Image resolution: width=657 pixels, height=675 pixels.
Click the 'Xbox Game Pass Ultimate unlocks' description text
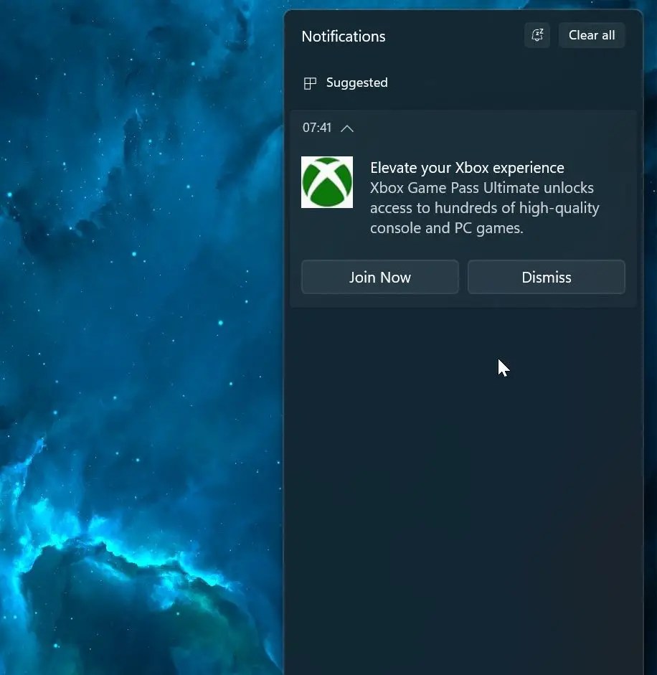[484, 208]
